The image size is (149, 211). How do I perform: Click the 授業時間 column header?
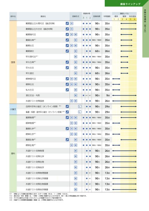coord(97,16)
